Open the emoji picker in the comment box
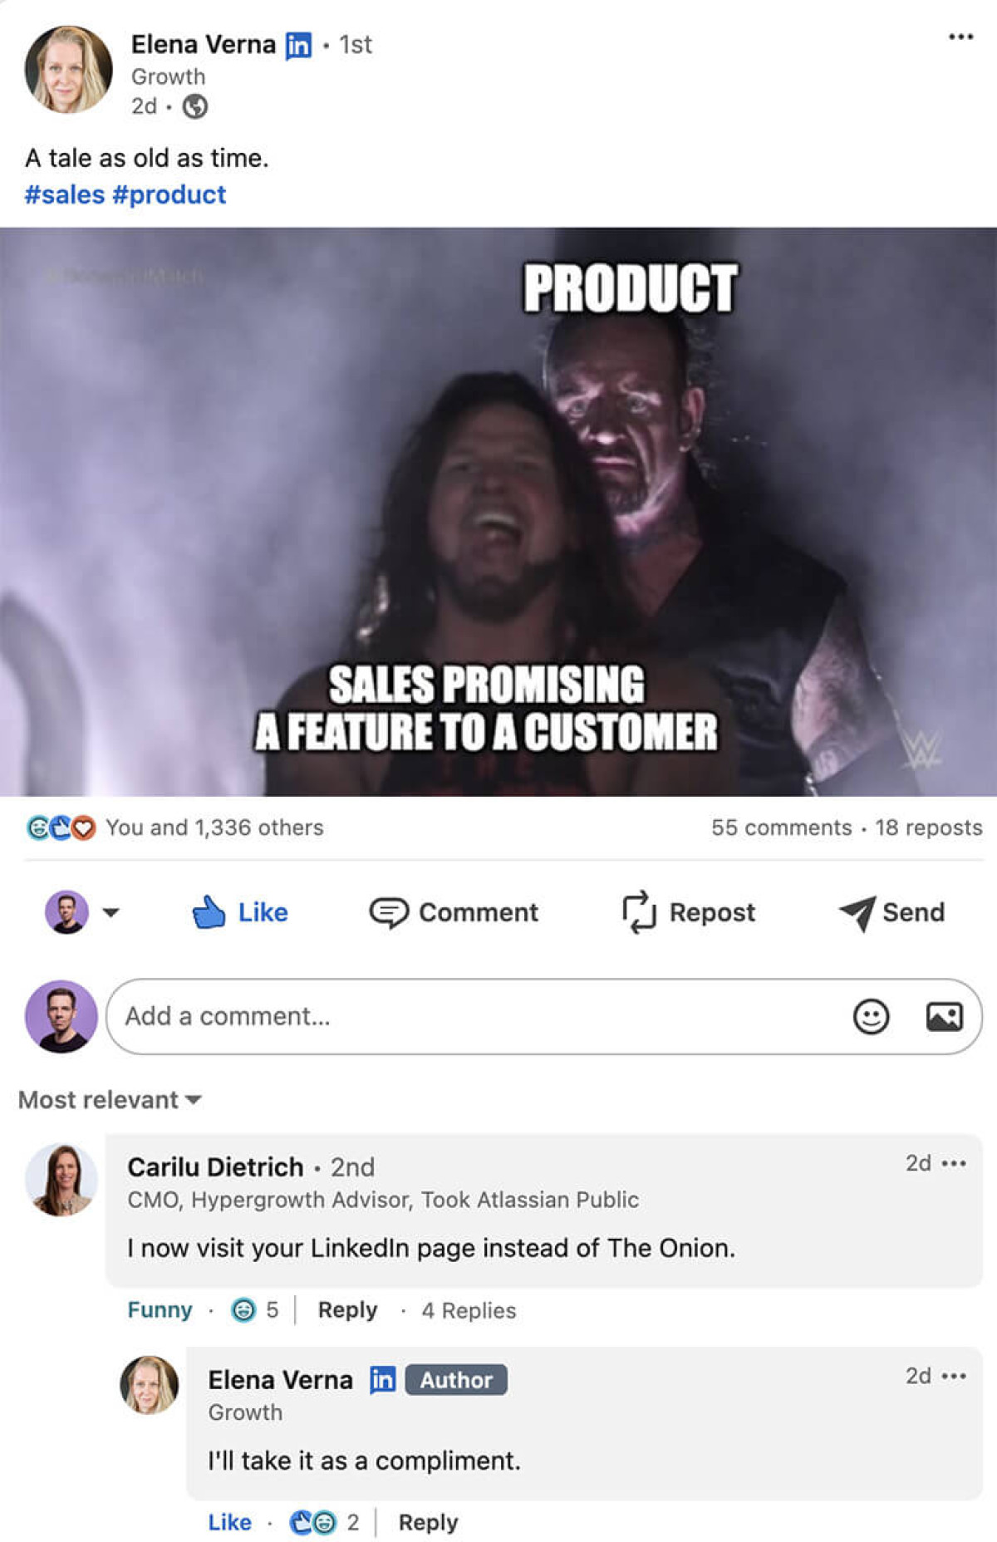Viewport: 997px width, 1542px height. click(871, 1016)
